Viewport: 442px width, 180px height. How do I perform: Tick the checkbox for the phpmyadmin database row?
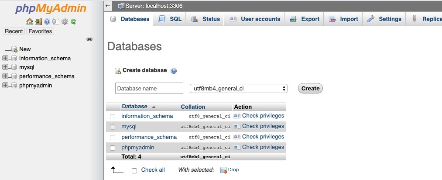pos(113,148)
